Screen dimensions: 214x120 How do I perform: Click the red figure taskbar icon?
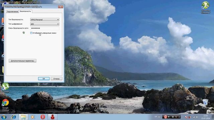(52, 117)
